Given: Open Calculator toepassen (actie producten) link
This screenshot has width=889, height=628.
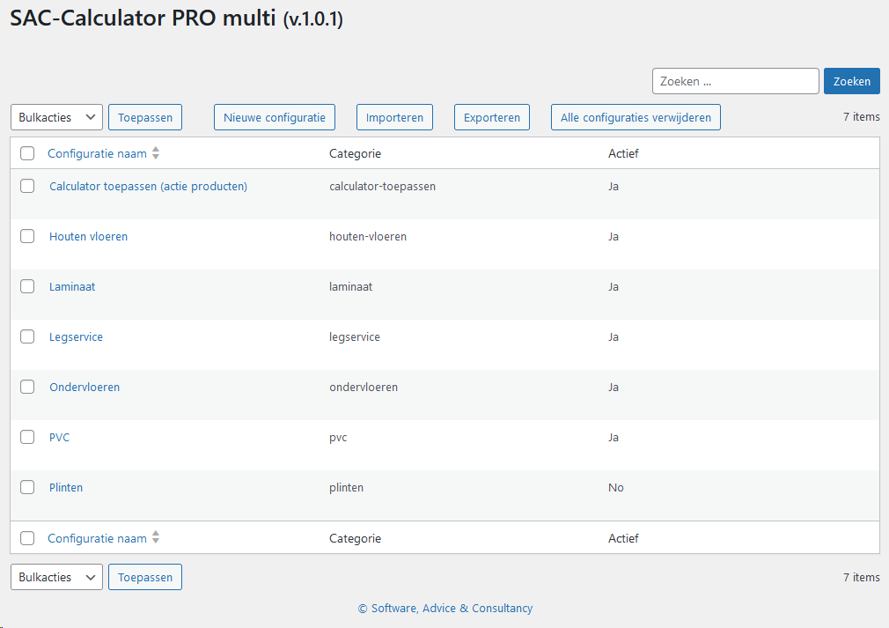Looking at the screenshot, I should pos(148,186).
